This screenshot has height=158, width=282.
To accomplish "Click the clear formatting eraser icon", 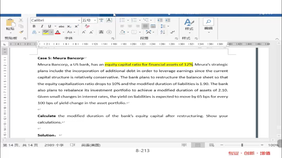I will click(87, 26).
